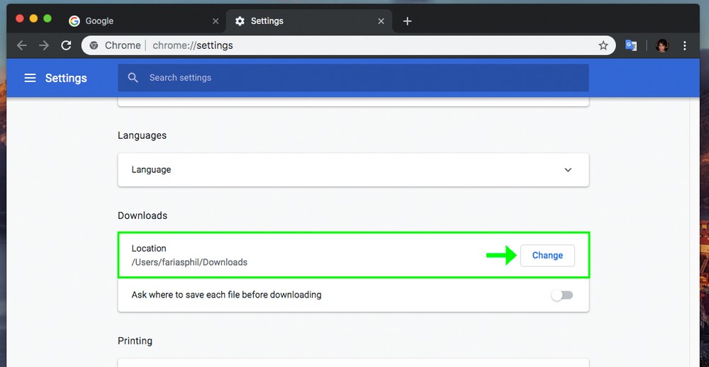Switch to the Google tab
This screenshot has height=367, width=709.
[135, 21]
